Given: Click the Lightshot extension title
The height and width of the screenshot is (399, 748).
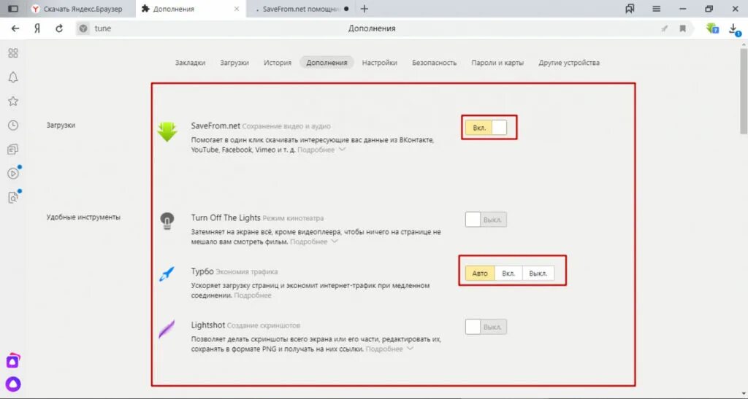Looking at the screenshot, I should [x=208, y=325].
